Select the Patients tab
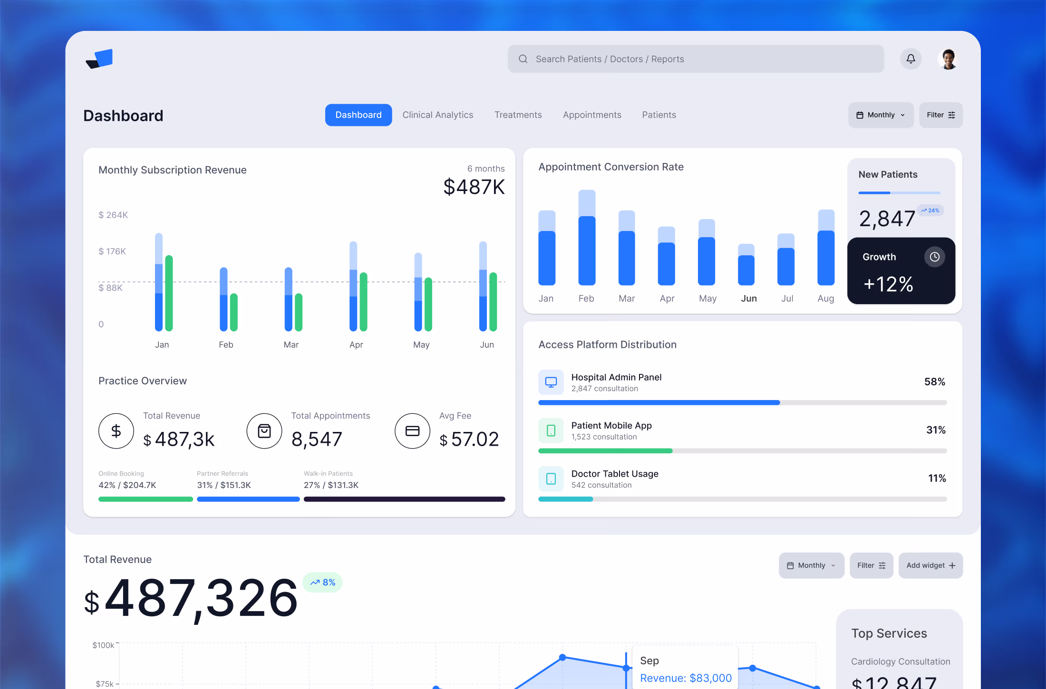Screen dimensions: 1046x689 tap(659, 115)
